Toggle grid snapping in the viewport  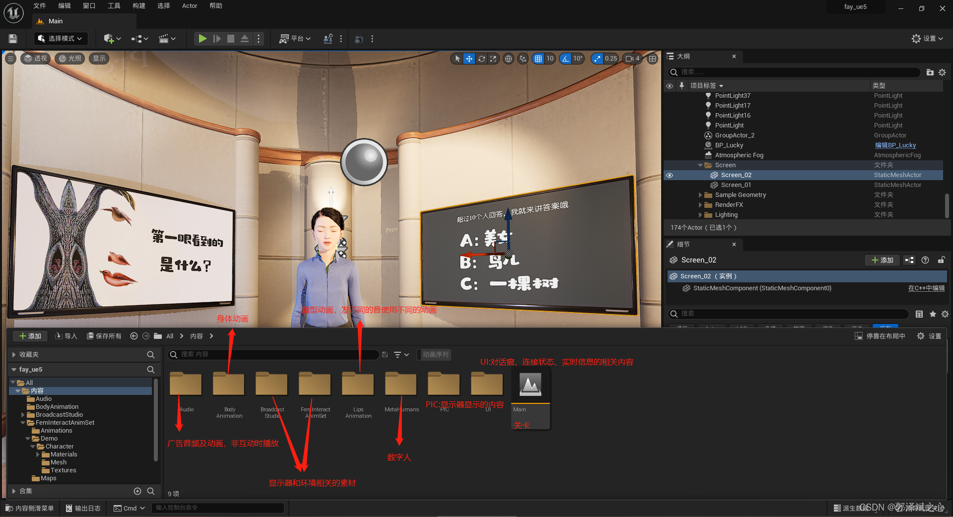[x=538, y=59]
